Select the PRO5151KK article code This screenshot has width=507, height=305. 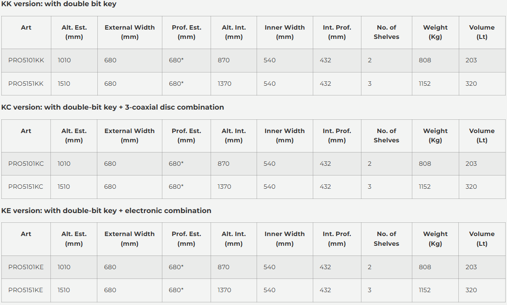pos(26,84)
